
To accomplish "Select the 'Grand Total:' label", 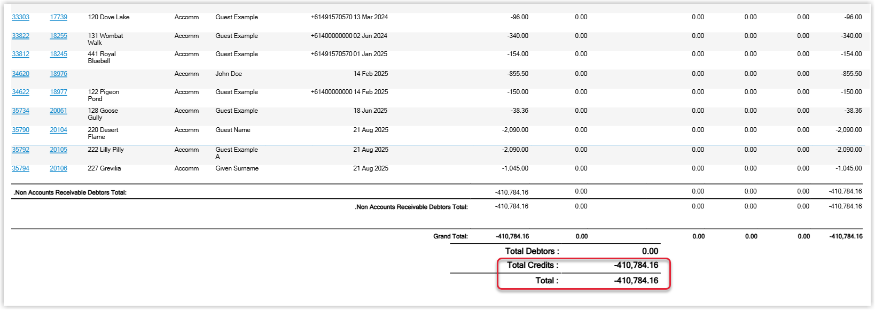I will [450, 236].
